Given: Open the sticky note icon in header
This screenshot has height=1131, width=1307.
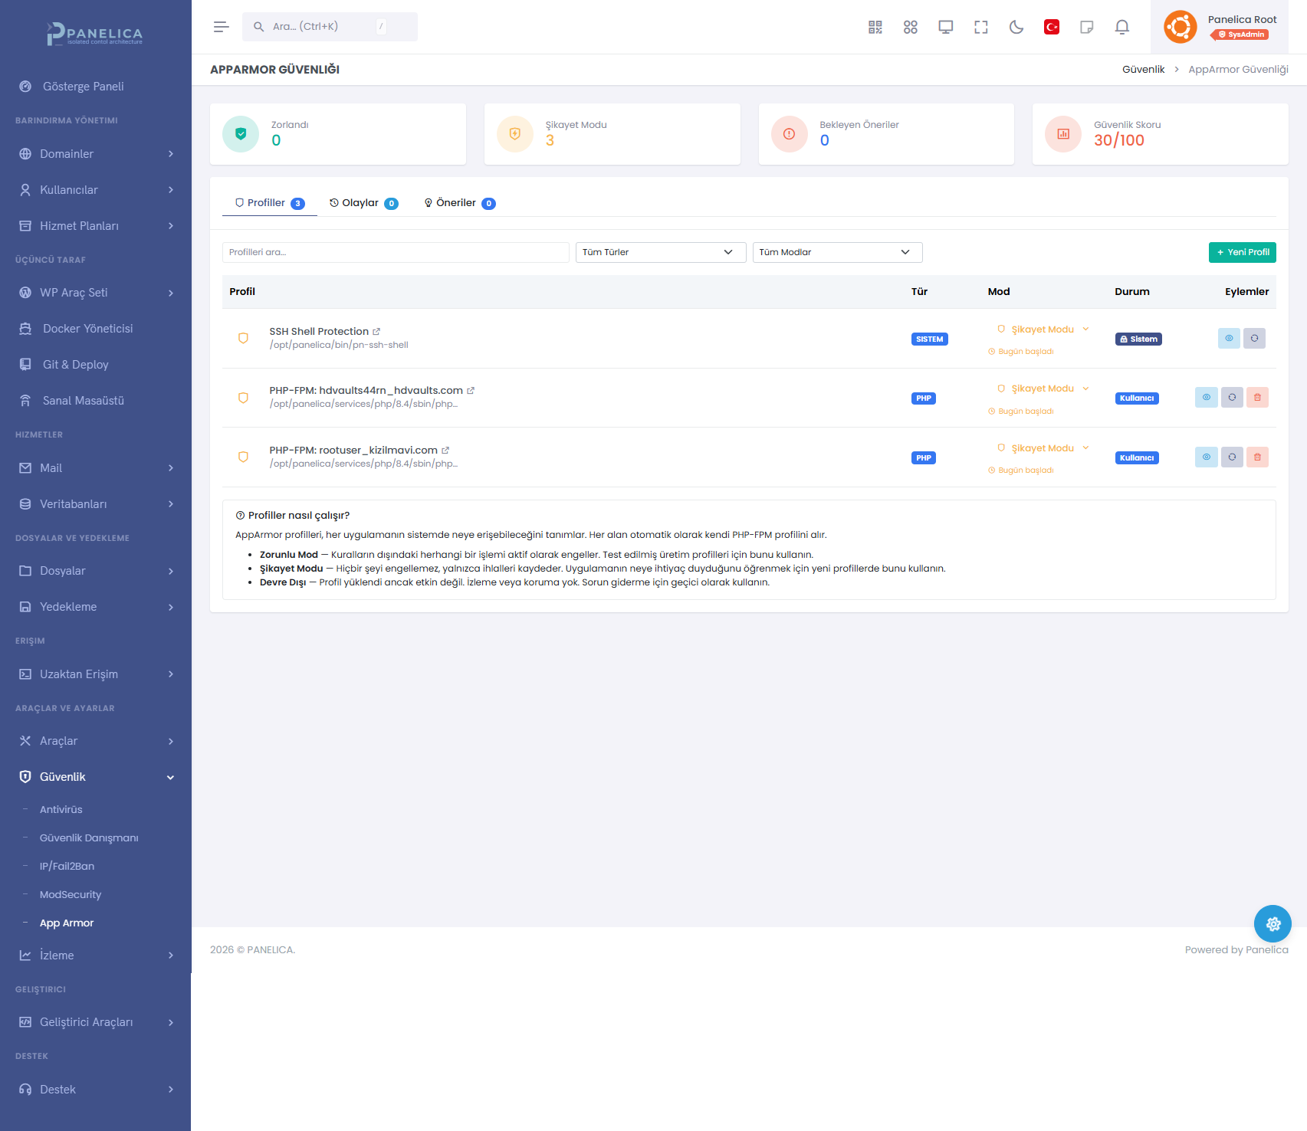Looking at the screenshot, I should [x=1086, y=28].
